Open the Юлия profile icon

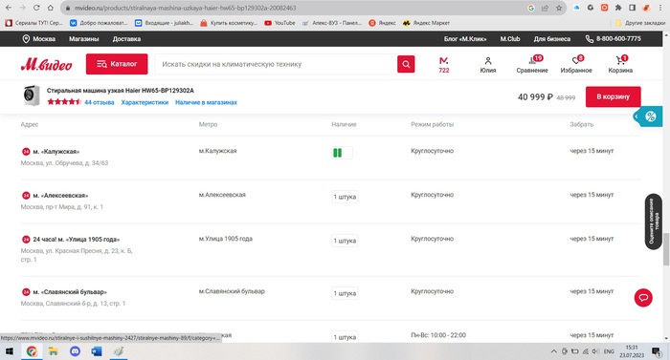point(488,65)
